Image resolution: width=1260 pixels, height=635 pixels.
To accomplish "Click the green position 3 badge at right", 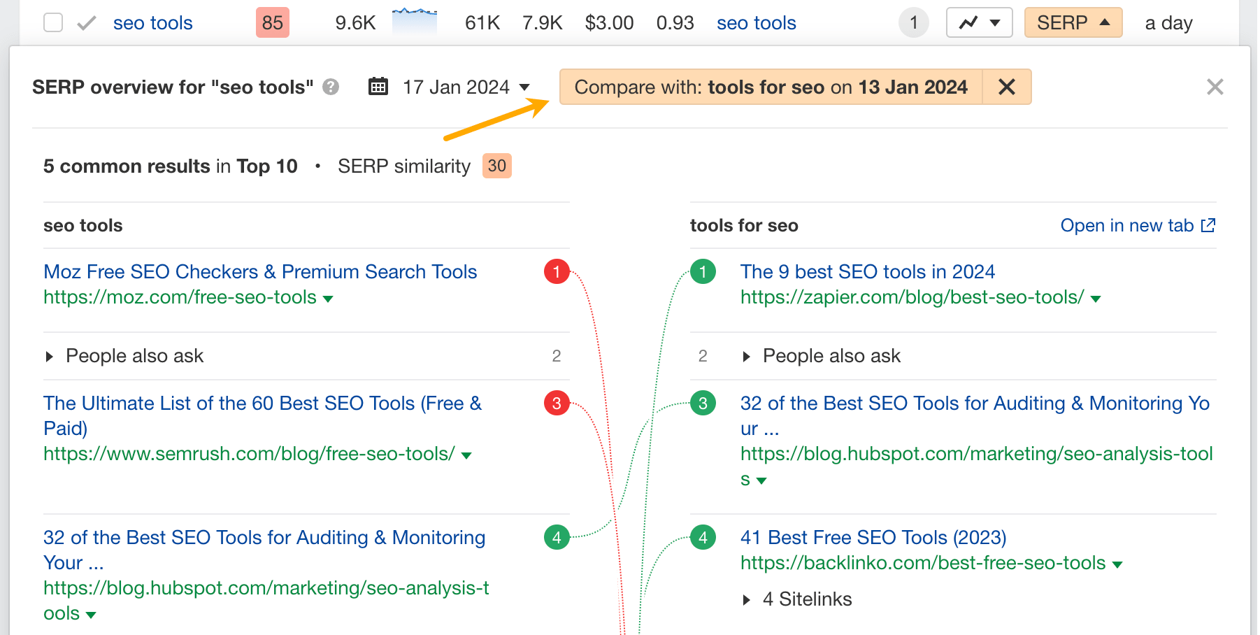I will (703, 404).
